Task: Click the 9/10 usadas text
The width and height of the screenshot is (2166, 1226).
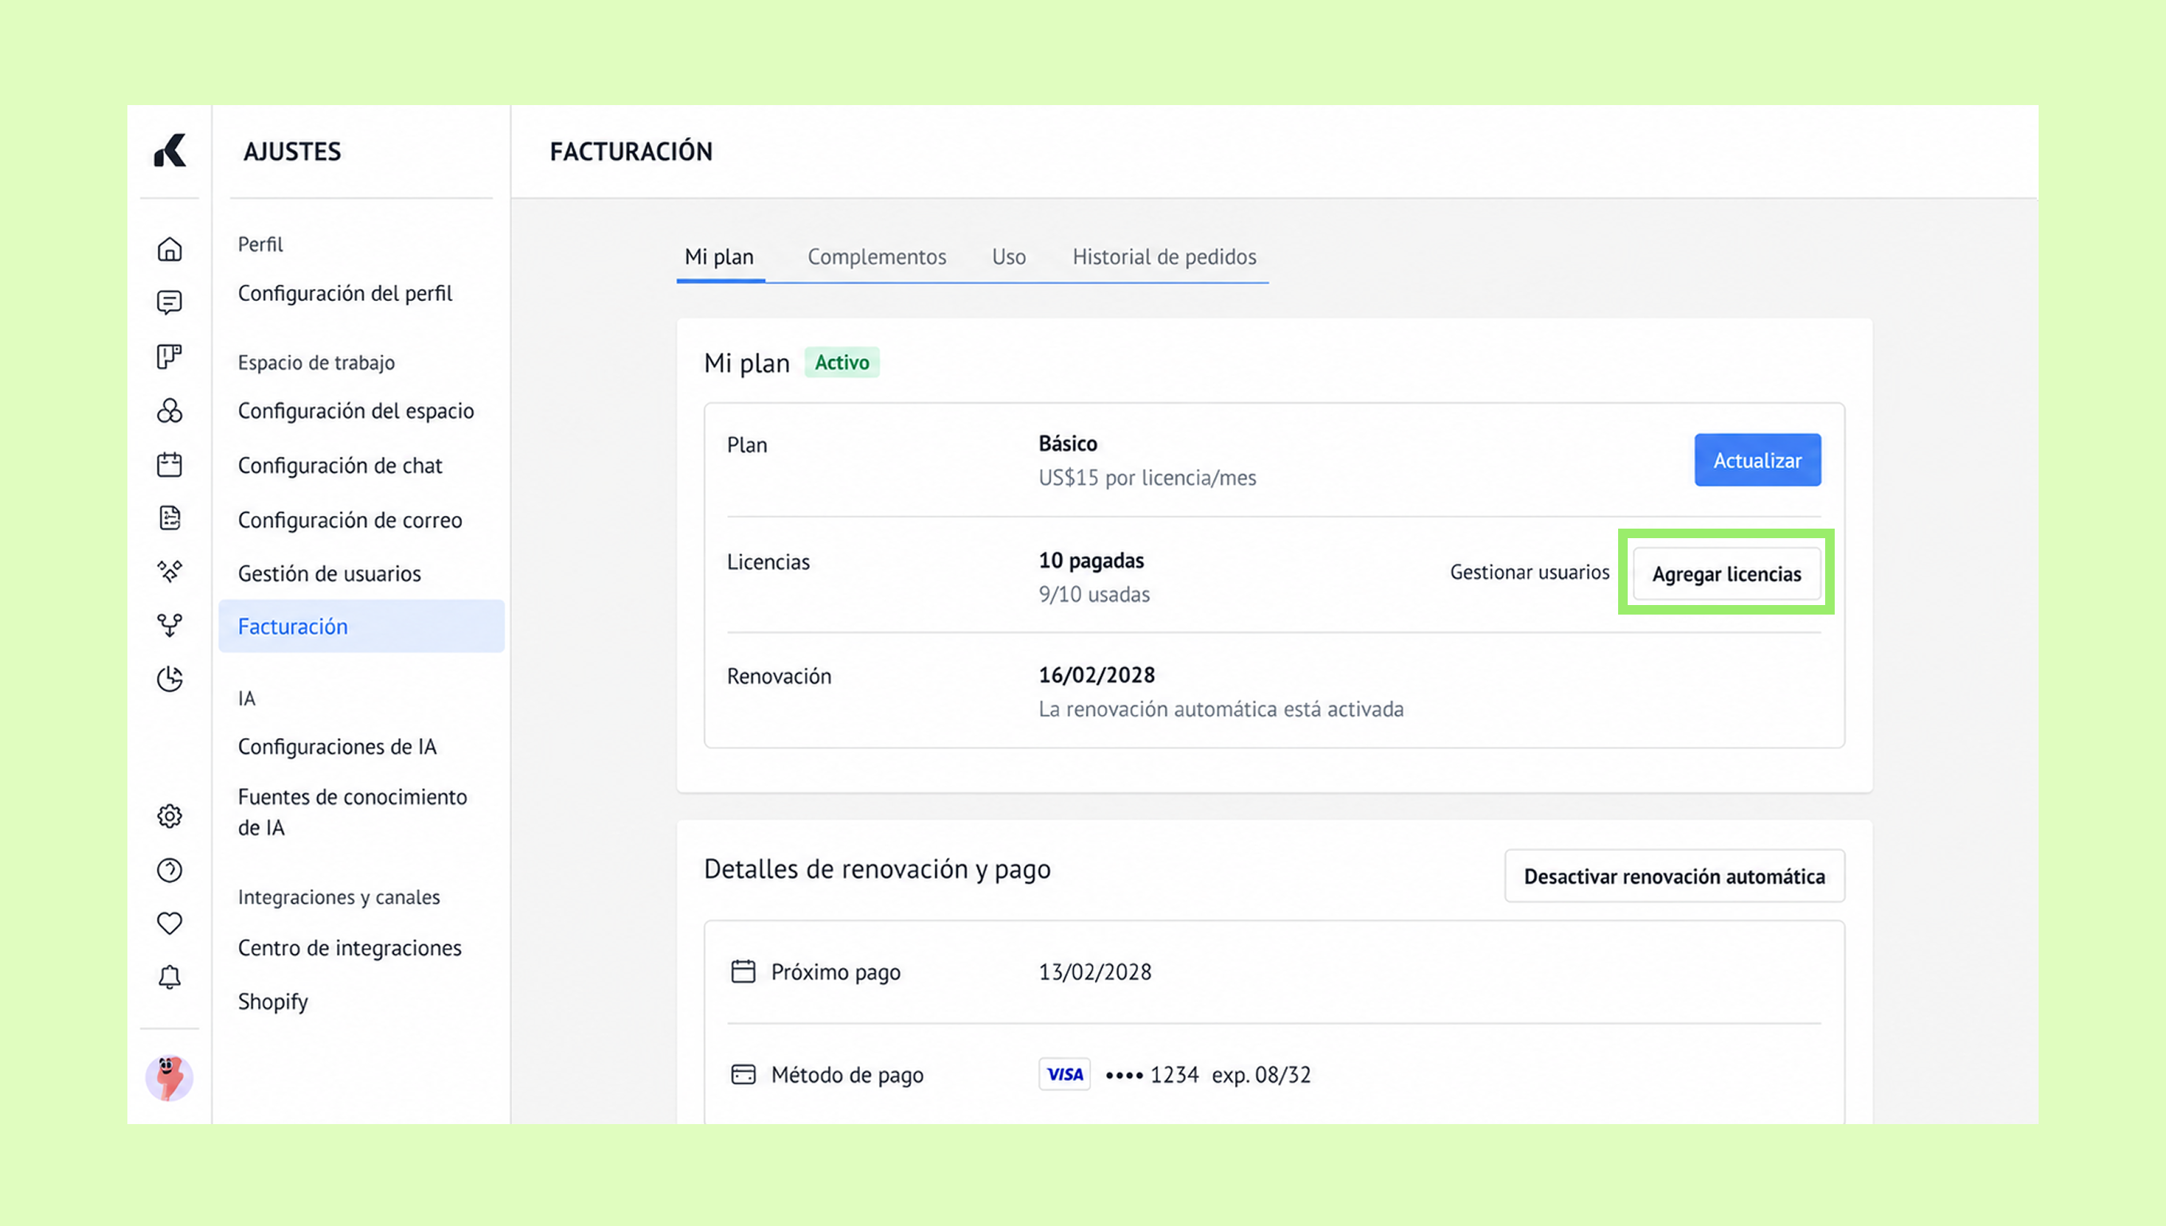Action: point(1094,595)
